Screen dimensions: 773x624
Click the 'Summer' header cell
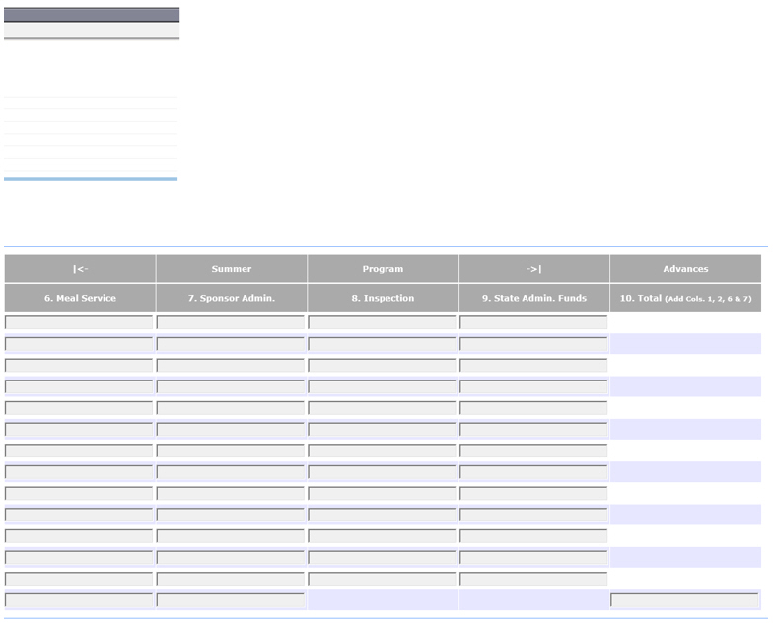231,268
